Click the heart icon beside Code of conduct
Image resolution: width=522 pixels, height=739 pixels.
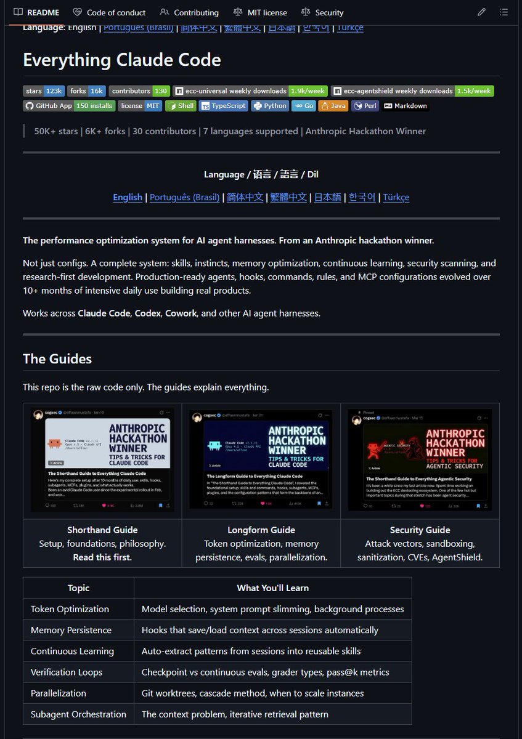click(77, 12)
